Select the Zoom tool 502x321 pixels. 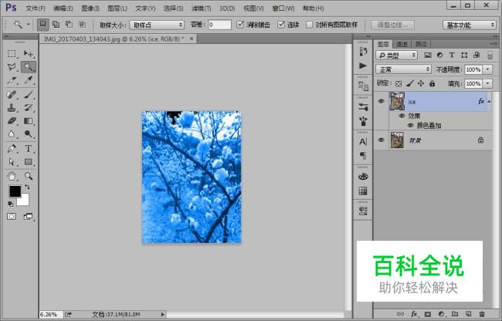(29, 176)
